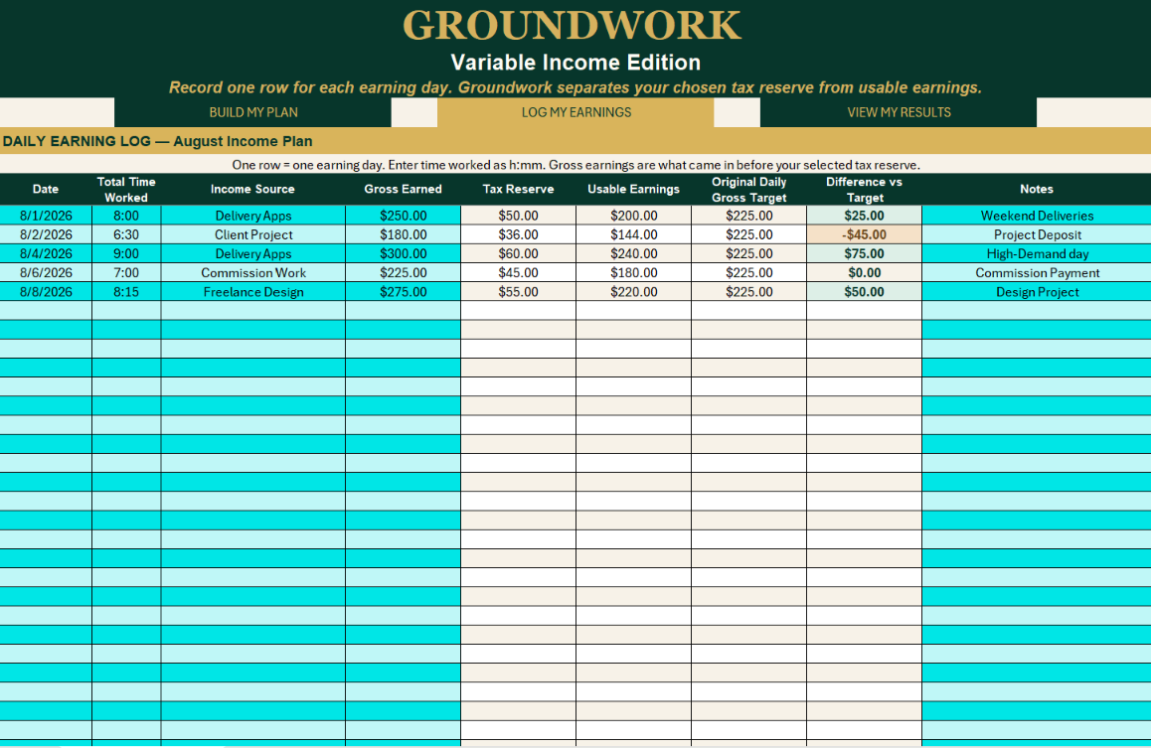Viewport: 1151px width, 748px height.
Task: Switch to LOG MY EARNINGS tab
Action: coord(575,112)
